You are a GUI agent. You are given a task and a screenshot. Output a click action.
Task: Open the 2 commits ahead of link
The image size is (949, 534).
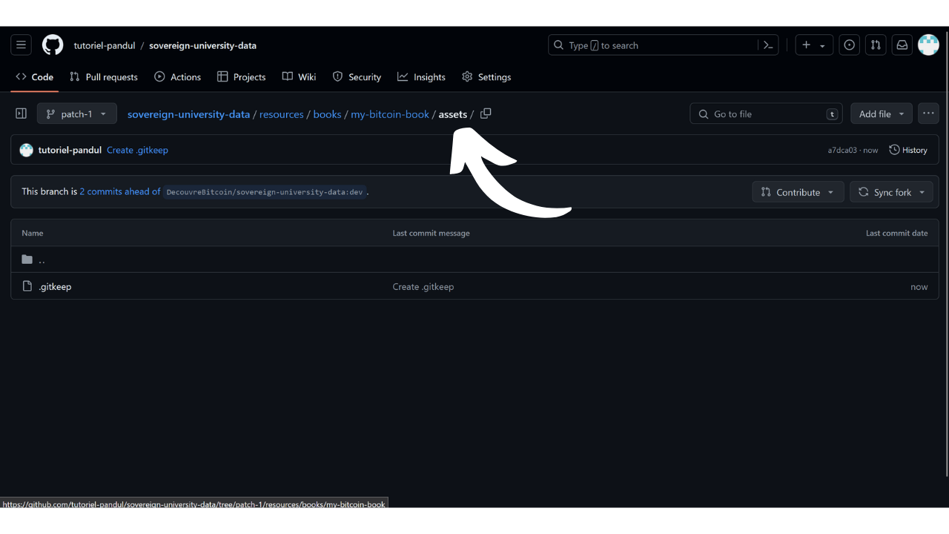pyautogui.click(x=120, y=191)
